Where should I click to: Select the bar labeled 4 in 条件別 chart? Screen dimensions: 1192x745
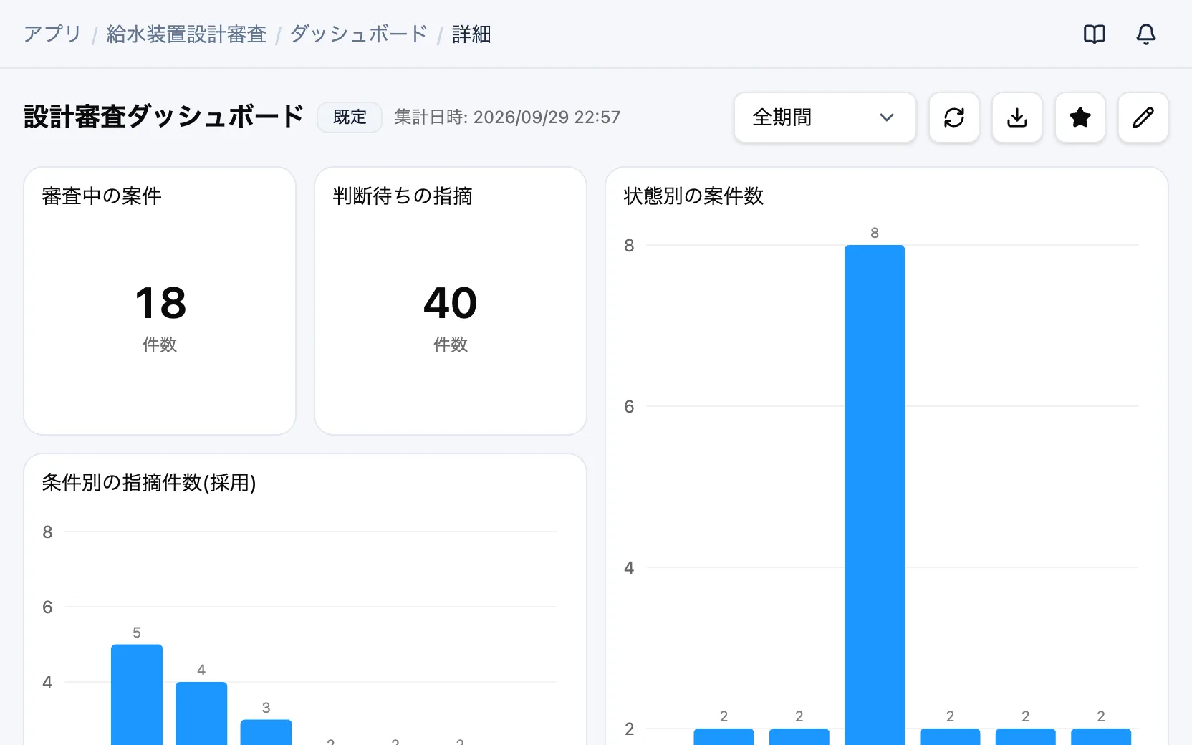201,713
